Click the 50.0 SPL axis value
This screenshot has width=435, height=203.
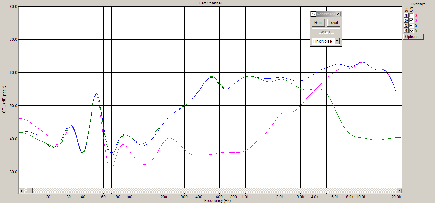point(13,106)
